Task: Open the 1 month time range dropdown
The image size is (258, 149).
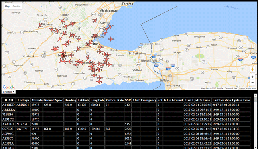Action: [x=8, y=92]
